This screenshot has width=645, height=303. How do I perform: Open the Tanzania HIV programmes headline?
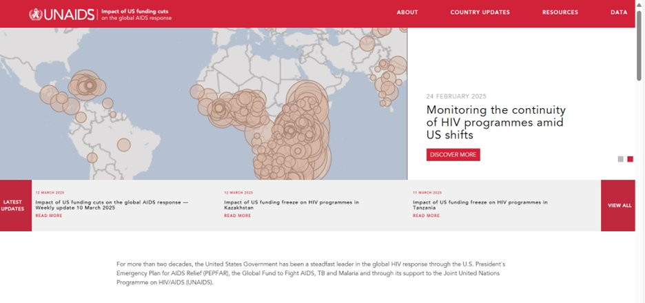480,205
